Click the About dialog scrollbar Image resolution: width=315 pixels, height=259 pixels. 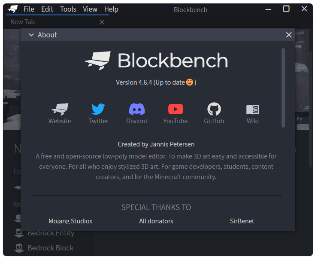pyautogui.click(x=283, y=88)
